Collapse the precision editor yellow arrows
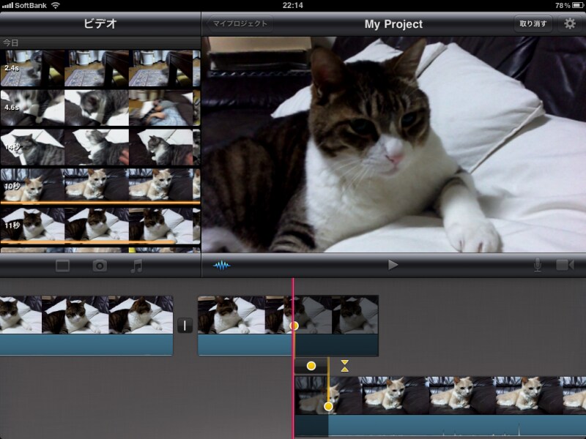 pyautogui.click(x=345, y=365)
